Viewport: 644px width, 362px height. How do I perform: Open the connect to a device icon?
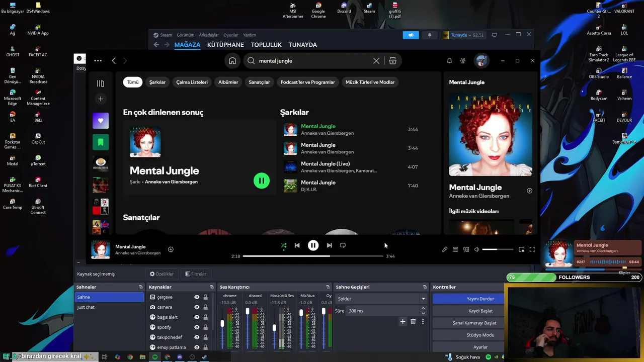(466, 249)
